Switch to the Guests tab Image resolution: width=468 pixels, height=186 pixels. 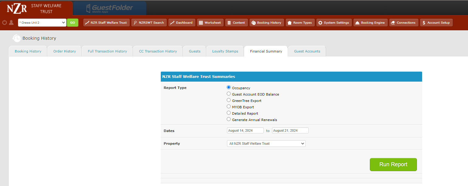(195, 51)
